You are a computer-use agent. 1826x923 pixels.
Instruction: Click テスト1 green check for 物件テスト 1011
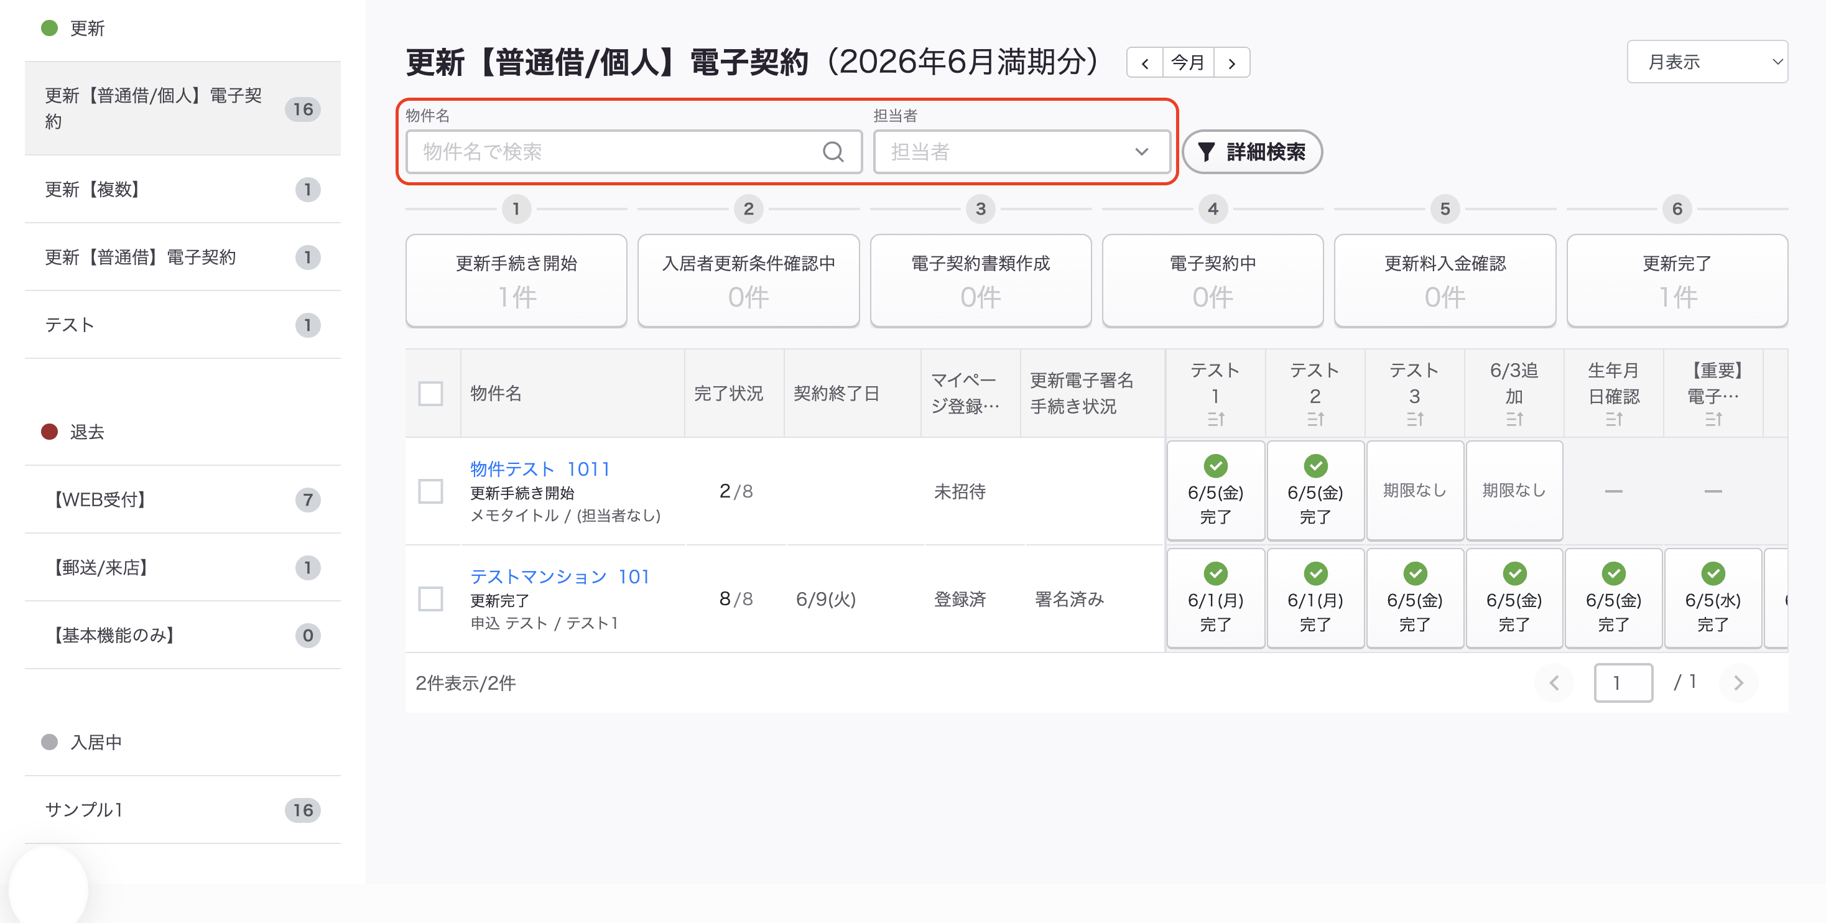click(1216, 466)
